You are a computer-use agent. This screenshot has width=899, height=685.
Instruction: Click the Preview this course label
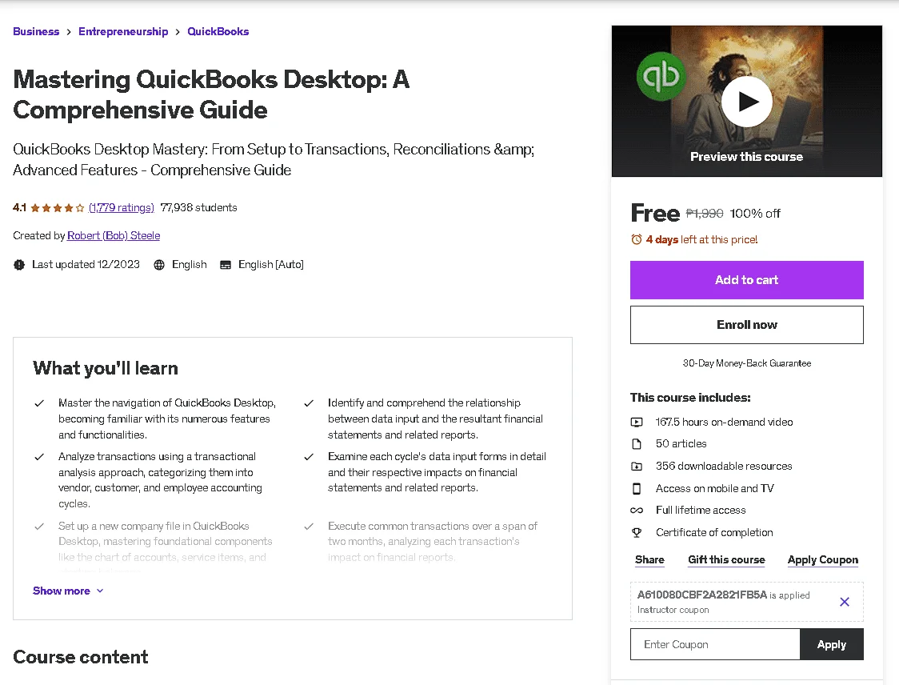coord(746,157)
